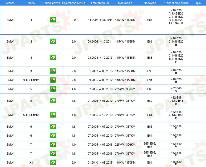Viewport: 206px width, 167px height.
Task: Click engine capacity 2.0 in E81 row
Action: 73,41
